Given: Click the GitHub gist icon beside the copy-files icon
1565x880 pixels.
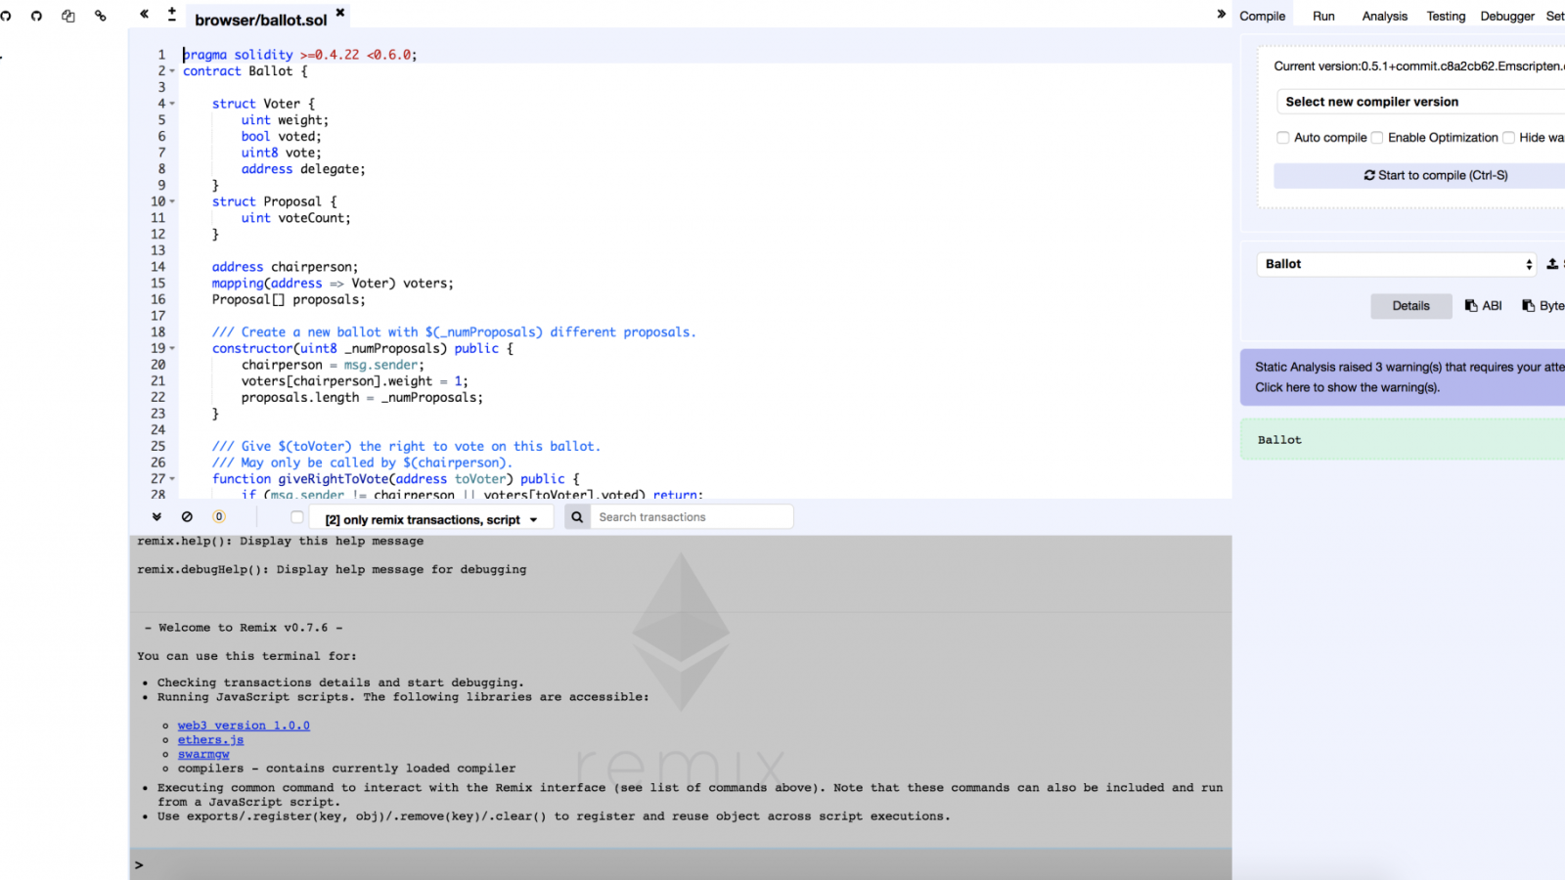Looking at the screenshot, I should [36, 16].
